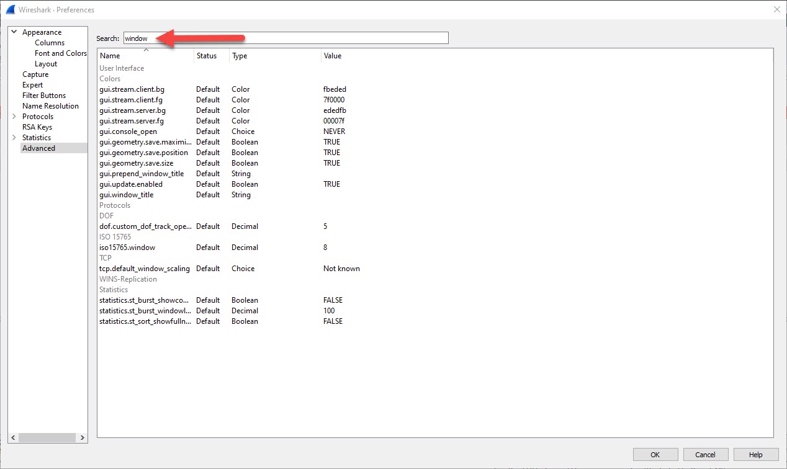
Task: Close the Preferences dialog window
Action: coord(776,9)
